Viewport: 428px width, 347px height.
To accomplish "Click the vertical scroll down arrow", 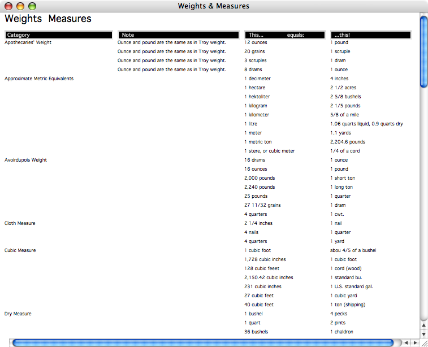I will click(x=423, y=333).
